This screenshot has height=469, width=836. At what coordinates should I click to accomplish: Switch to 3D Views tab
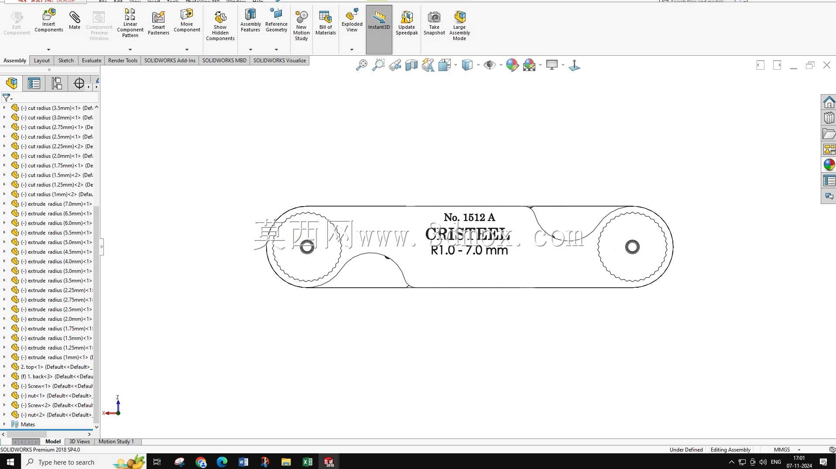coord(79,442)
